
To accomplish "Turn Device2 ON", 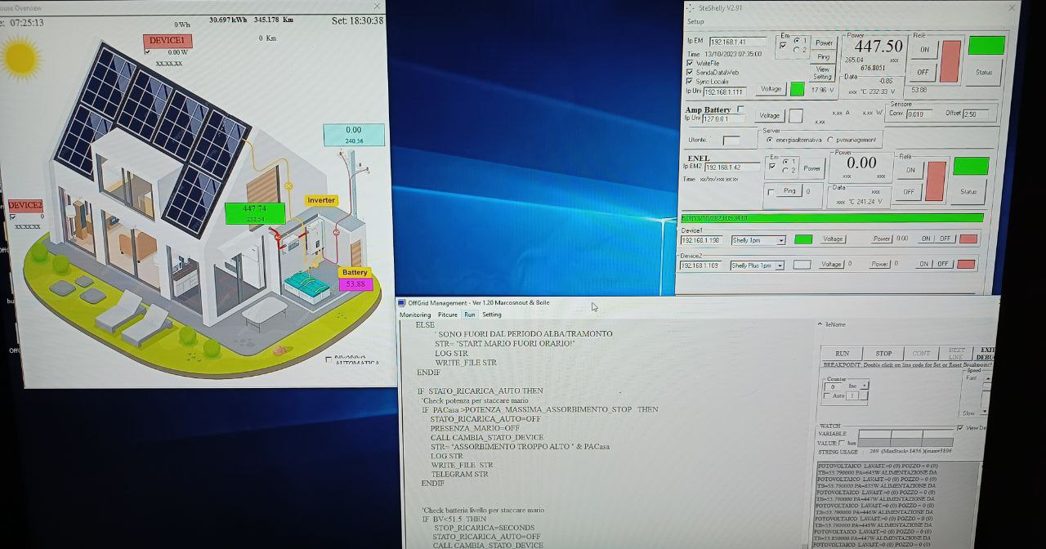I will [924, 265].
